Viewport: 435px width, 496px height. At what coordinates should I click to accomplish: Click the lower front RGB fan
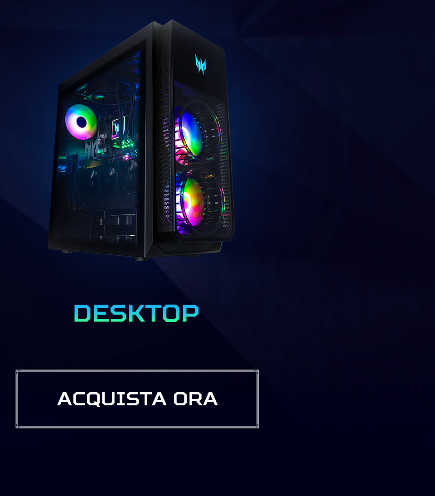tap(199, 203)
